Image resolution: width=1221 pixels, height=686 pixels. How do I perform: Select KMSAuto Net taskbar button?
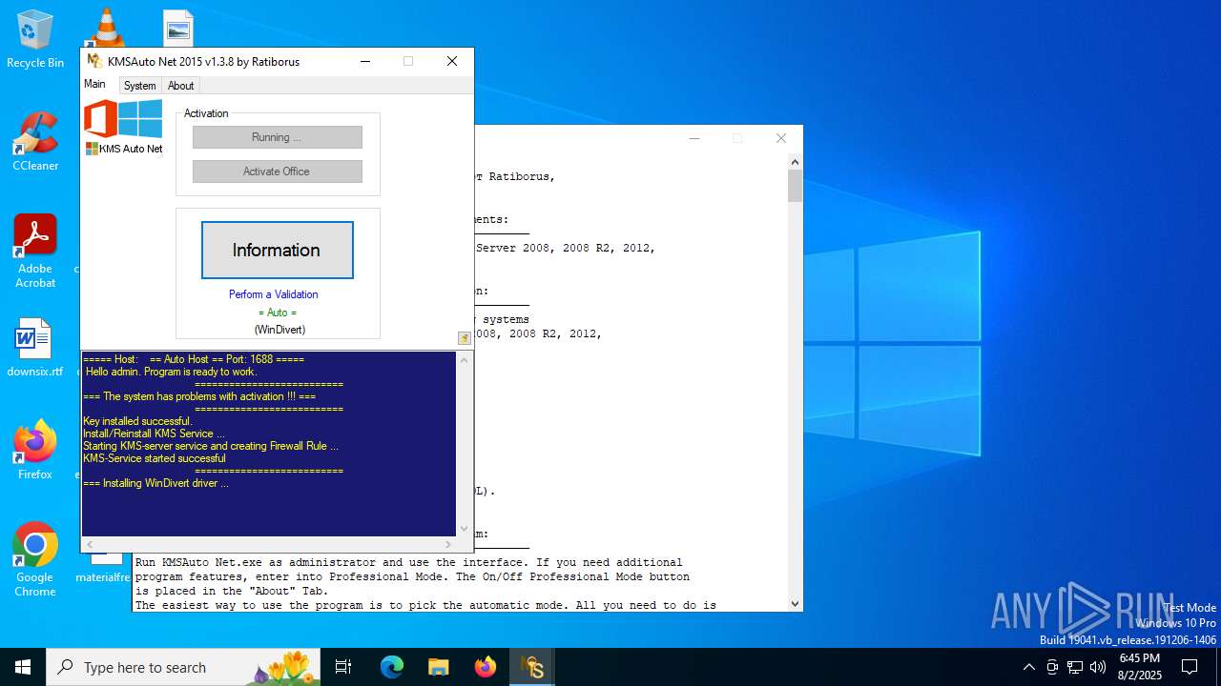point(532,667)
